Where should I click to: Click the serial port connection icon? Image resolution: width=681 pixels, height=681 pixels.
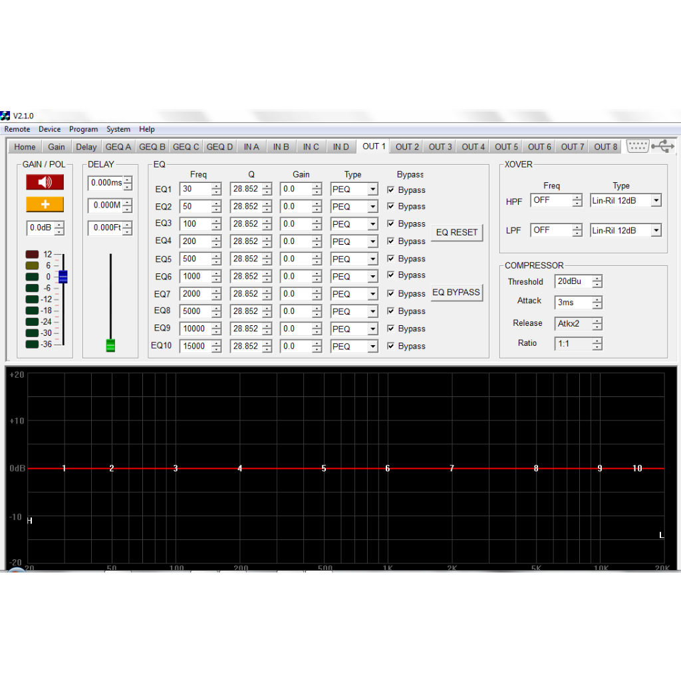click(636, 146)
